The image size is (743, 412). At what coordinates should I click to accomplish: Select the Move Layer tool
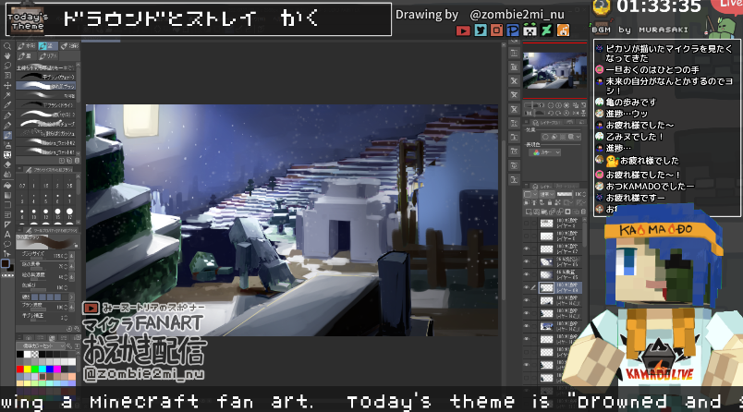pos(7,86)
